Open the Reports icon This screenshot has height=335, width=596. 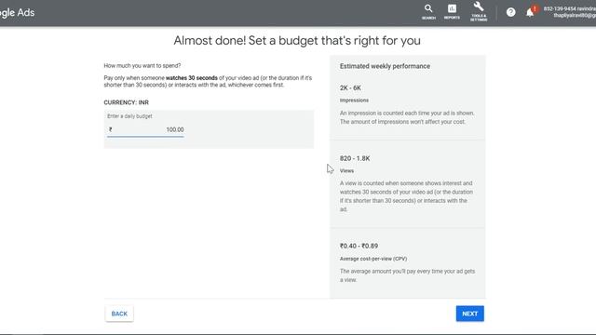tap(452, 12)
